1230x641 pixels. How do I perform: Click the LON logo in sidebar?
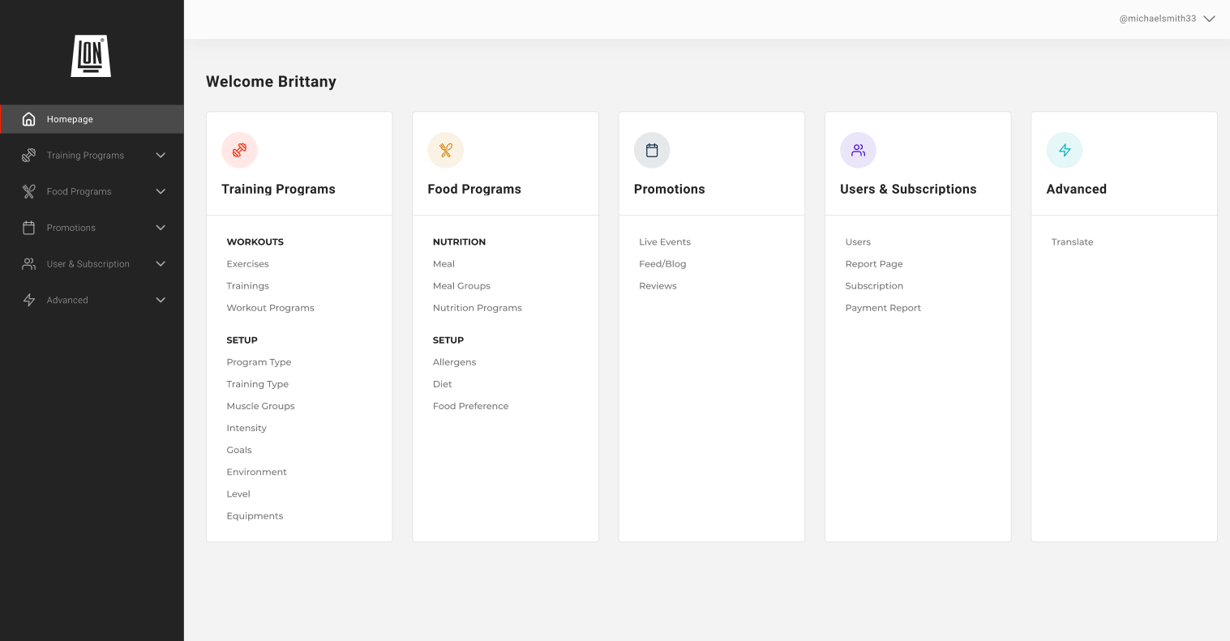click(91, 56)
